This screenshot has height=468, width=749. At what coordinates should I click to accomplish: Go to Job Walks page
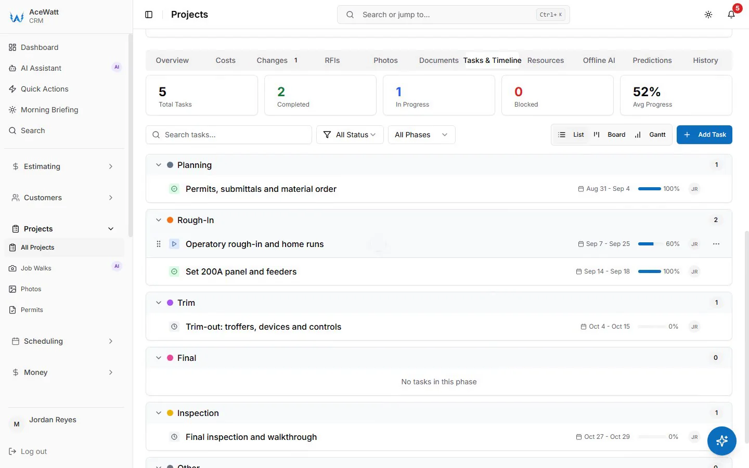click(64, 268)
